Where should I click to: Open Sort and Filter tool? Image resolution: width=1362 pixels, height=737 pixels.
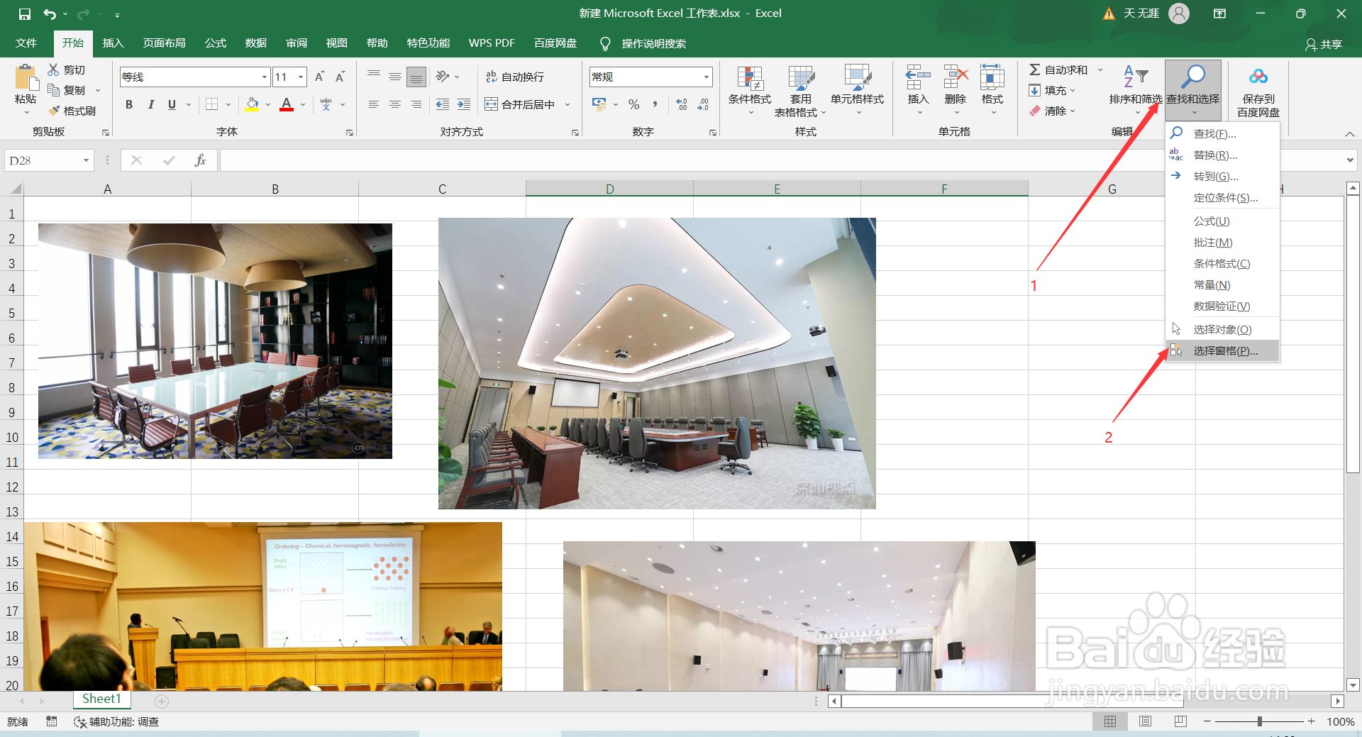1135,77
